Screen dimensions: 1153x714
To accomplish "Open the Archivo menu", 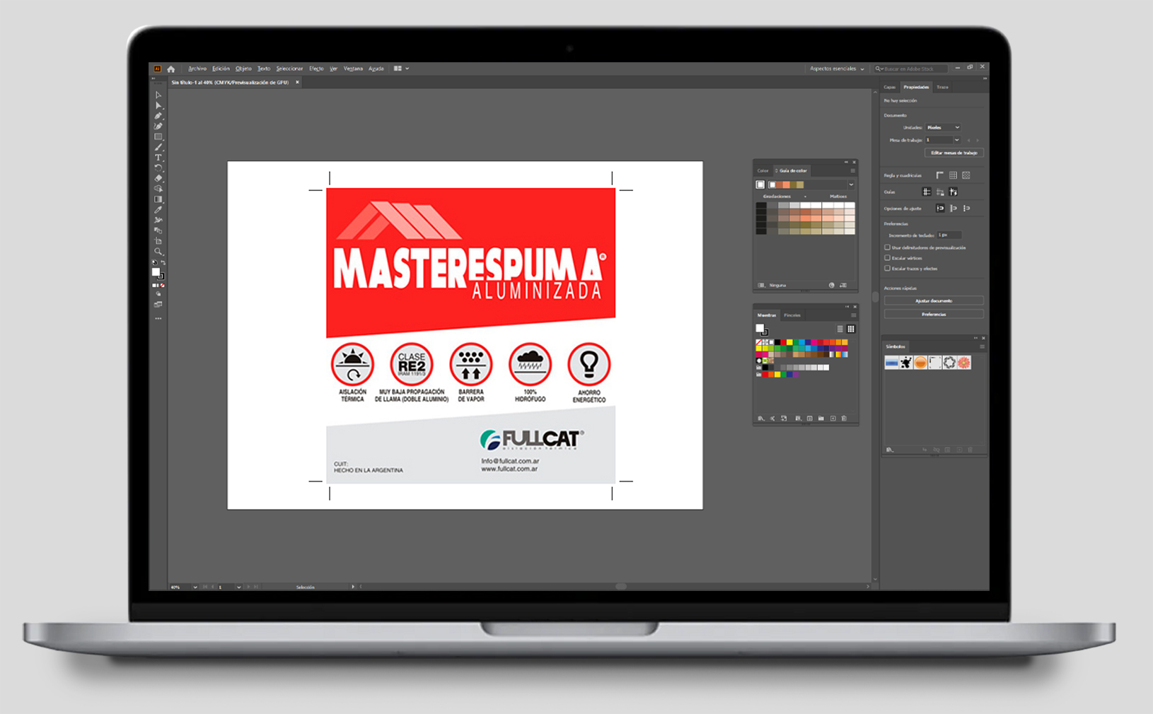I will [197, 69].
